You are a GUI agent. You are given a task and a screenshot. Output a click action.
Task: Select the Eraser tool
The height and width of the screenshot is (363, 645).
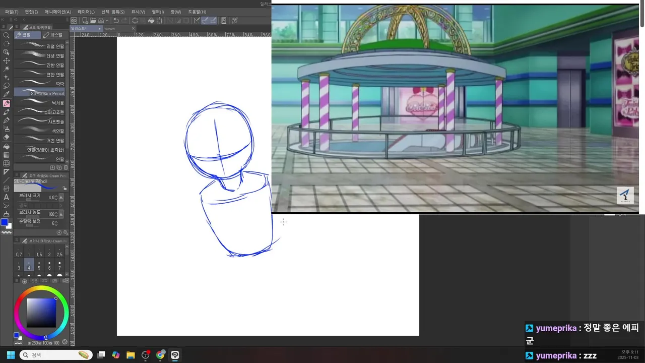(7, 137)
